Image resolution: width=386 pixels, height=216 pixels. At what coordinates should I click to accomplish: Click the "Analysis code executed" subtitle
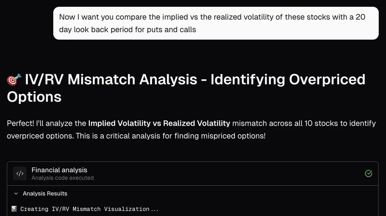click(x=63, y=178)
